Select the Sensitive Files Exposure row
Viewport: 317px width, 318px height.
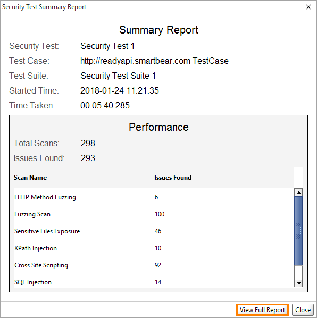coord(154,231)
